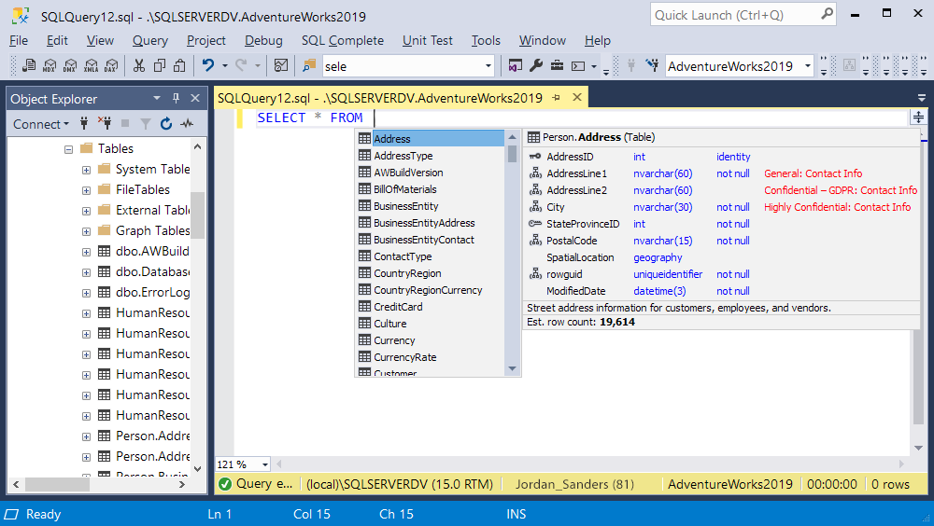934x526 pixels.
Task: Connect Object Explorer plug icon
Action: 84,123
